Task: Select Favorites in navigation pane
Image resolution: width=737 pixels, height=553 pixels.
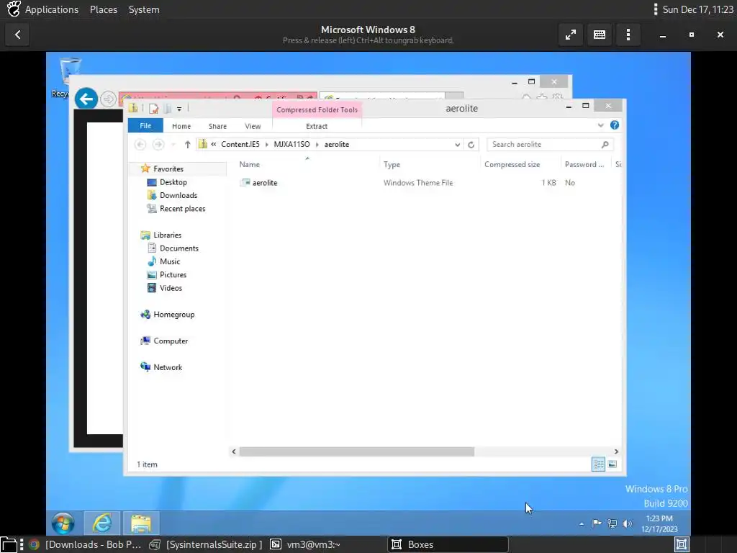Action: (168, 168)
